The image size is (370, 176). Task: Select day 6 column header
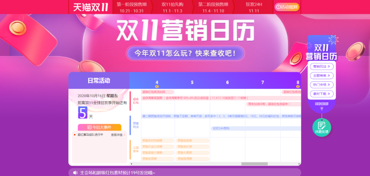pyautogui.click(x=227, y=82)
